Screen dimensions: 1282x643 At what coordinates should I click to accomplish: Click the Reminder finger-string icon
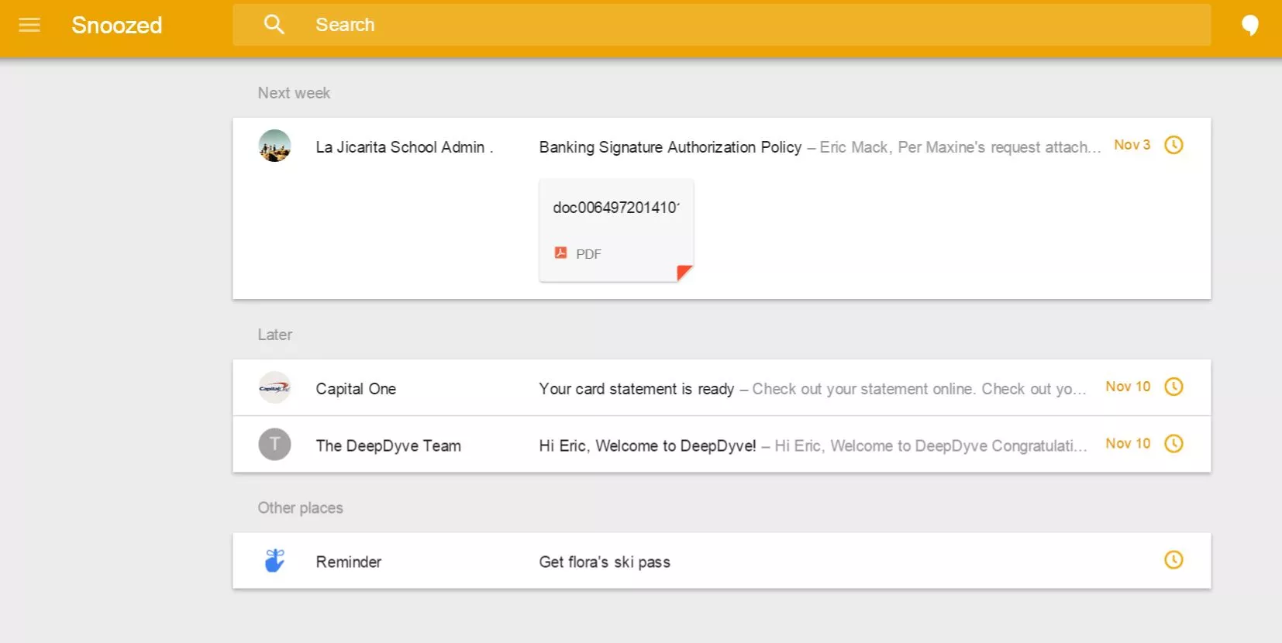coord(274,560)
